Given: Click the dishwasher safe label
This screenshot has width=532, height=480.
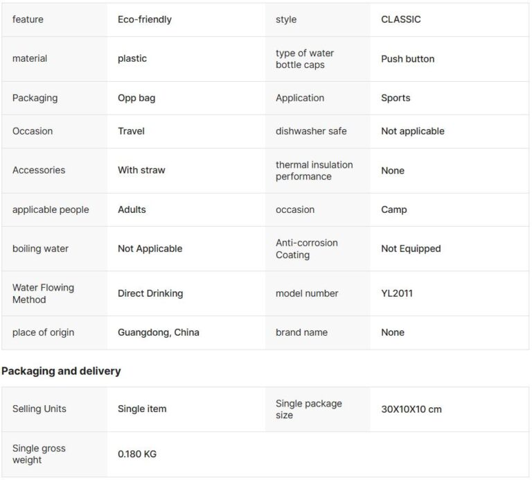Looking at the screenshot, I should click(x=311, y=131).
